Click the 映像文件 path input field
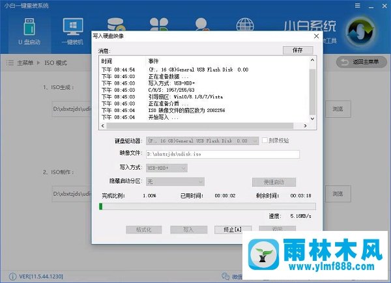The height and width of the screenshot is (283, 391). tap(223, 154)
